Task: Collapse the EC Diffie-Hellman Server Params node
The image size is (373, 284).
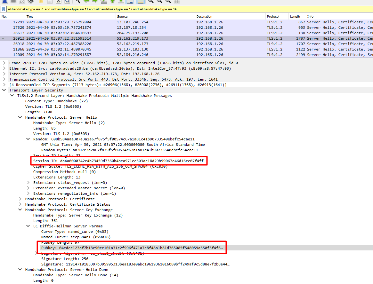Action: click(x=28, y=226)
